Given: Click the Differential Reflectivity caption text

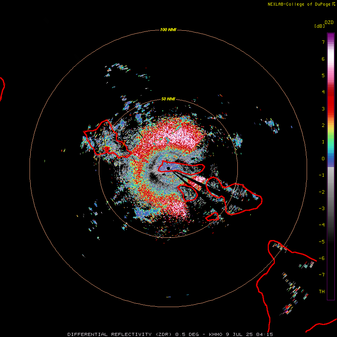Looking at the screenshot, I should pos(170,334).
